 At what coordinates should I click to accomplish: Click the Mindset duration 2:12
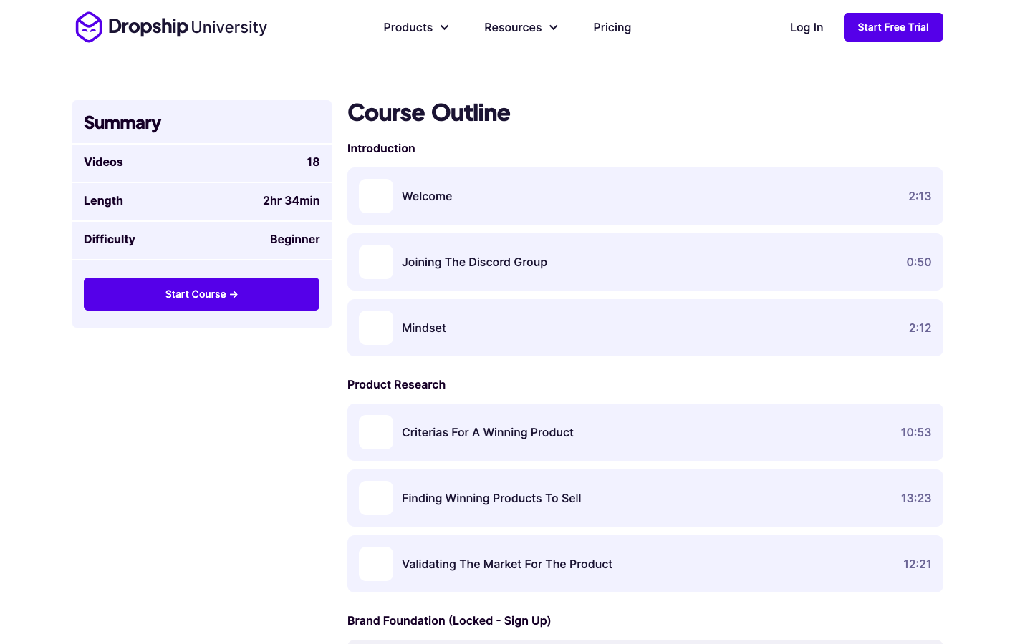point(920,328)
